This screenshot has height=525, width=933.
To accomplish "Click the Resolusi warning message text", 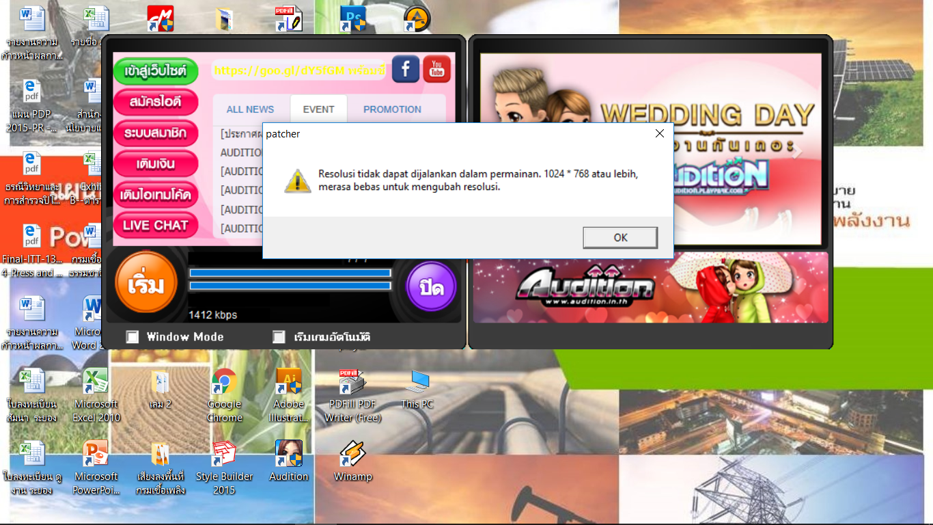I will pos(478,180).
